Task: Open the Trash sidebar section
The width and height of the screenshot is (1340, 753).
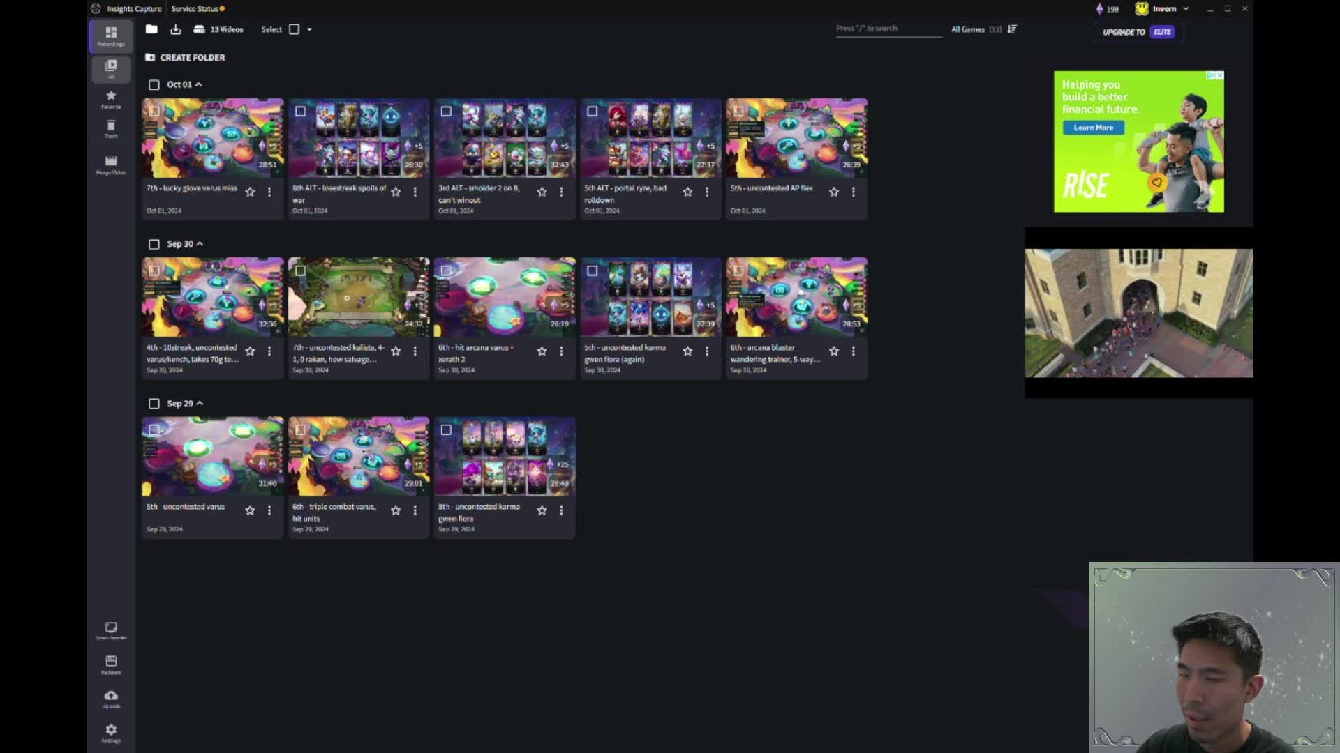Action: pyautogui.click(x=111, y=129)
